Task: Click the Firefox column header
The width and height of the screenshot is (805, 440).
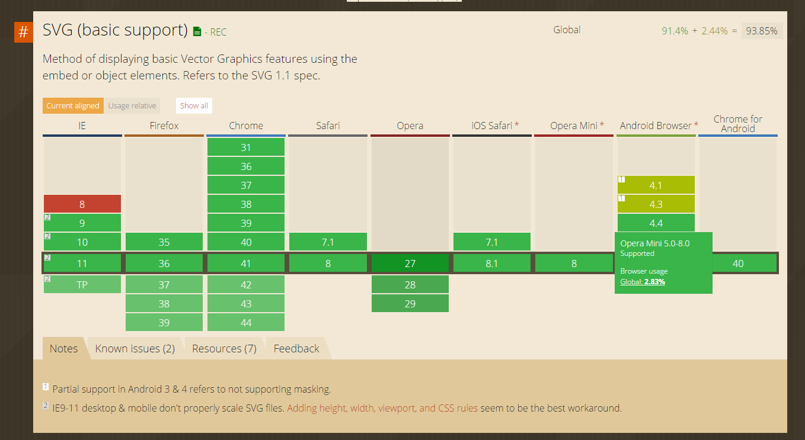Action: [x=164, y=126]
